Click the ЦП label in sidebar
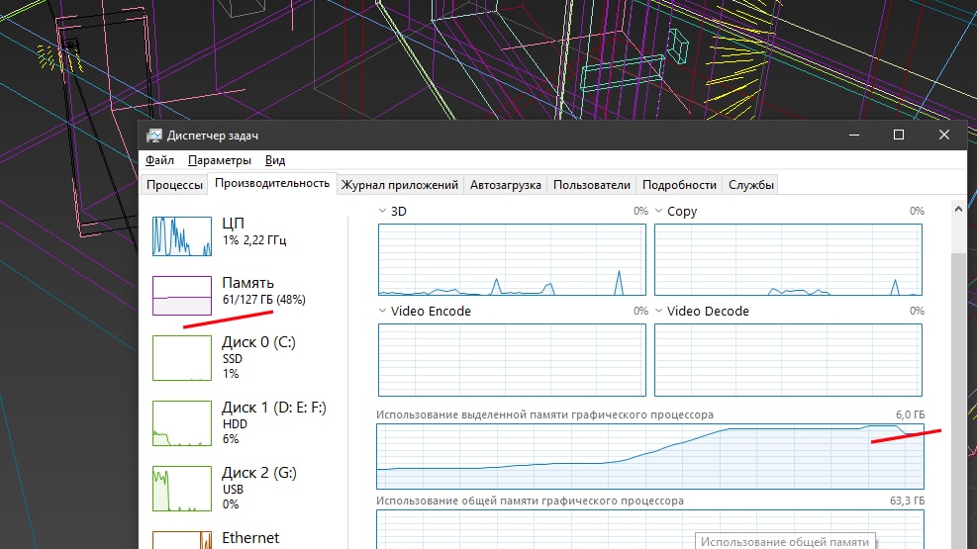 pyautogui.click(x=233, y=223)
